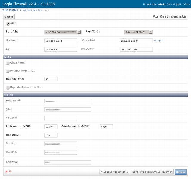Click the Gönderme Hızı(KBit) field
This screenshot has width=191, height=179.
tap(106, 126)
